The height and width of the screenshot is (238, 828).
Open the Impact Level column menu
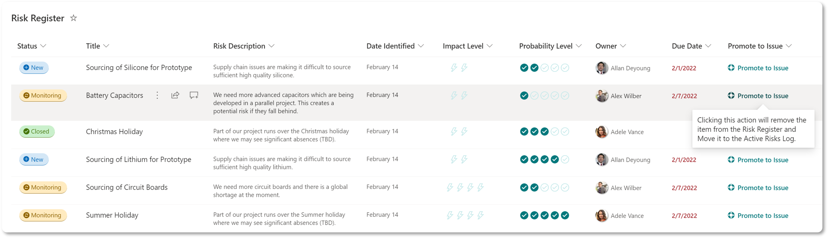pyautogui.click(x=490, y=46)
